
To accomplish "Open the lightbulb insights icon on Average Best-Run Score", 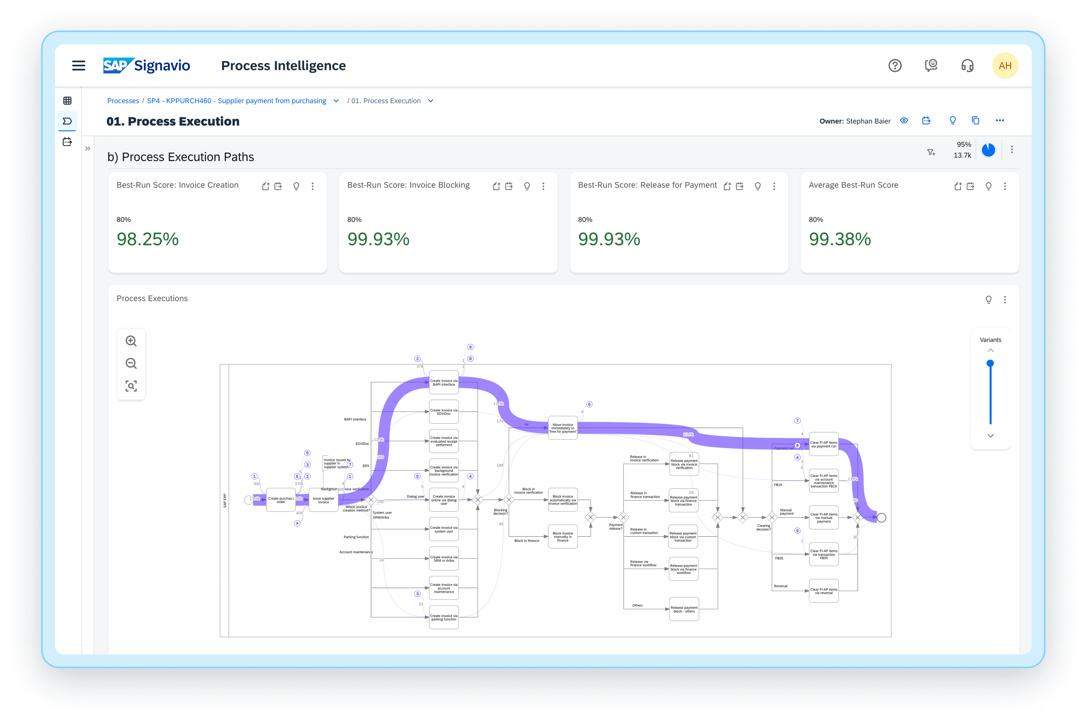I will pyautogui.click(x=988, y=186).
